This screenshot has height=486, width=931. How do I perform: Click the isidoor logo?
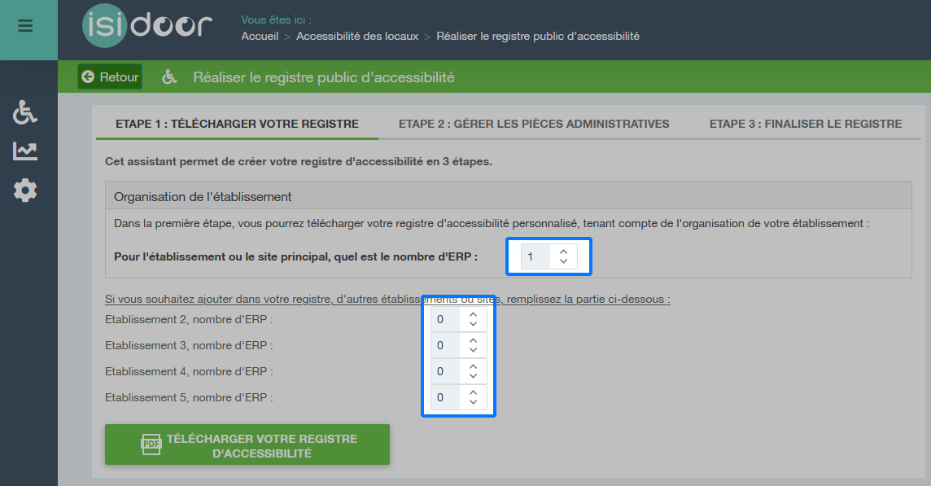[146, 25]
